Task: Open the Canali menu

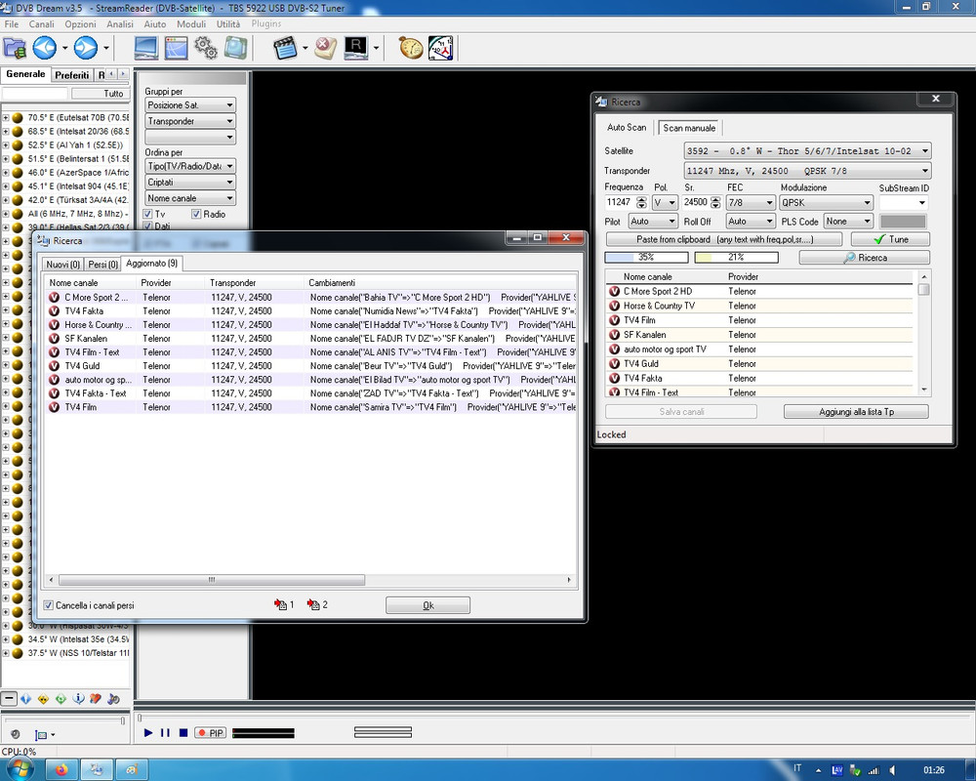Action: pyautogui.click(x=41, y=23)
